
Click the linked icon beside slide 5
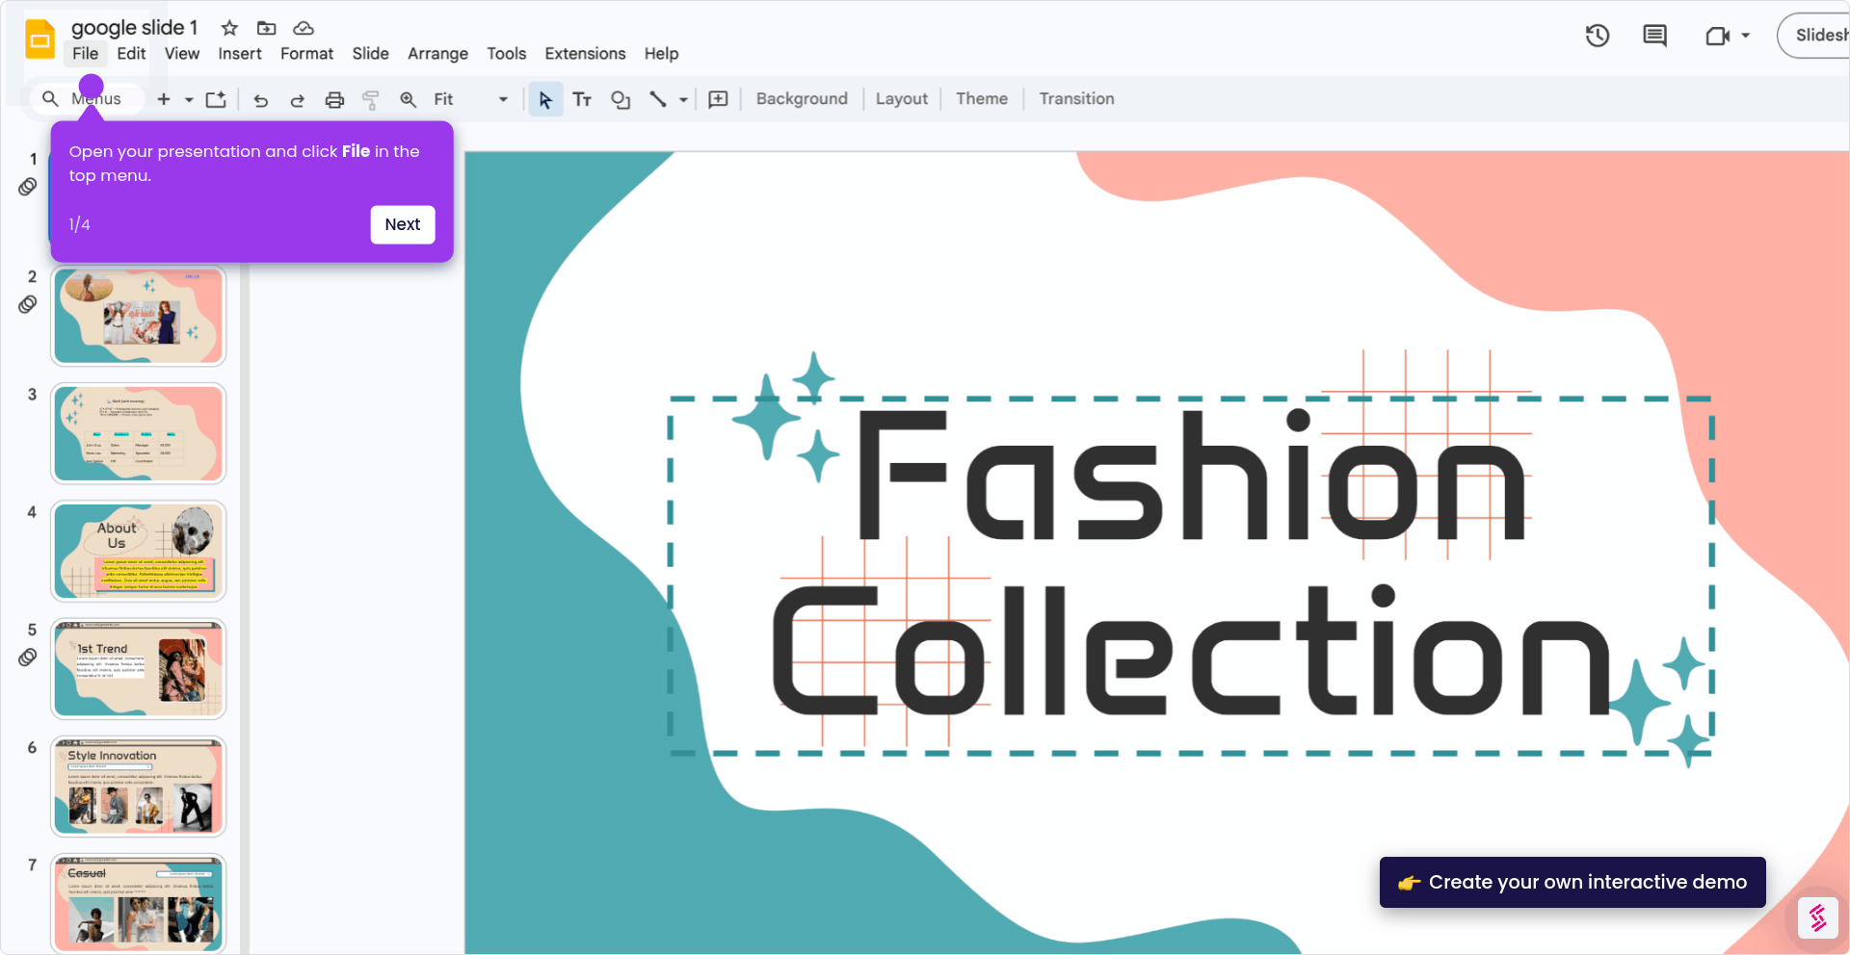point(28,658)
